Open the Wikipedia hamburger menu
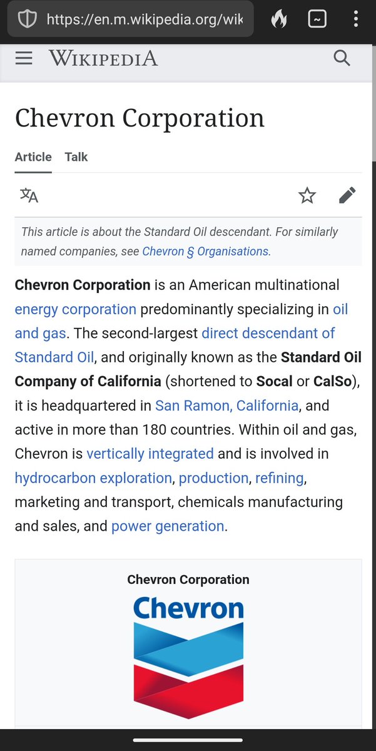 24,58
